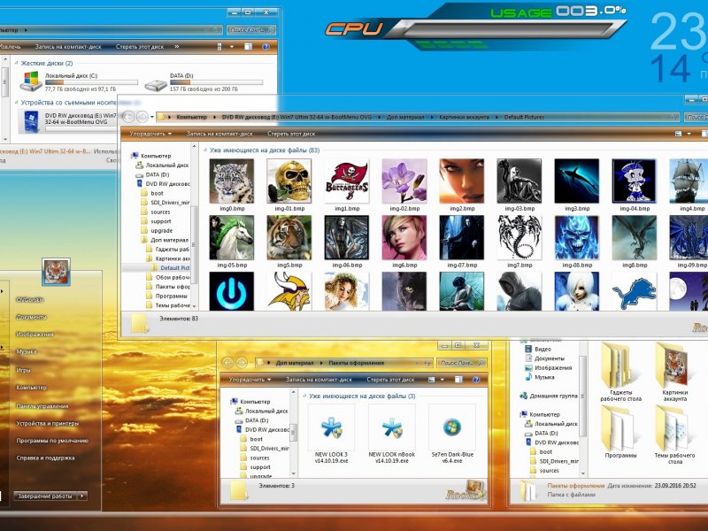708x531 pixels.
Task: Click the Локальный диск (C:) capacity bar
Action: pos(91,82)
